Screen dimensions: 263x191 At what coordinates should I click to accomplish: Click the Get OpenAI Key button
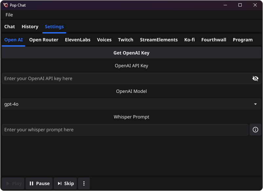pos(131,53)
